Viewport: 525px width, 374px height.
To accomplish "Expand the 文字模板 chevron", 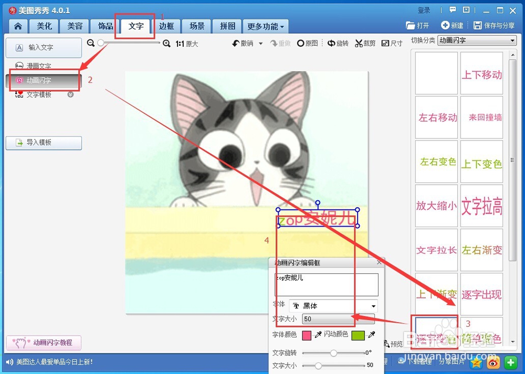I will (70, 94).
